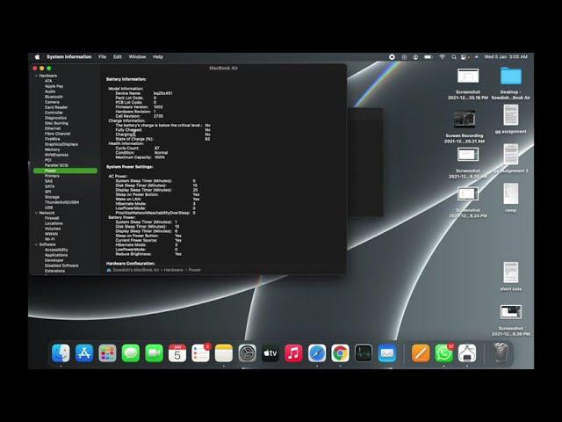Click the battery status icon
The height and width of the screenshot is (422, 562).
[428, 56]
